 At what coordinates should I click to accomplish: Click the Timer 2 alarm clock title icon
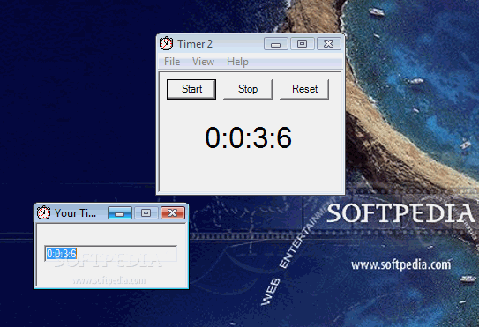pos(167,44)
